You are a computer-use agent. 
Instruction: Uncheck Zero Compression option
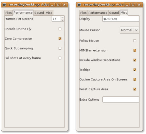[60, 39]
